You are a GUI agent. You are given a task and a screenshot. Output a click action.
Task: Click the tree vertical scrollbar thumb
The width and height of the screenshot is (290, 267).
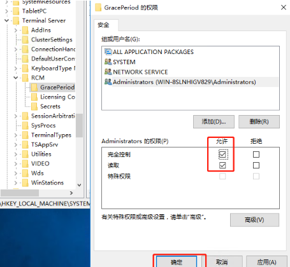(79, 125)
